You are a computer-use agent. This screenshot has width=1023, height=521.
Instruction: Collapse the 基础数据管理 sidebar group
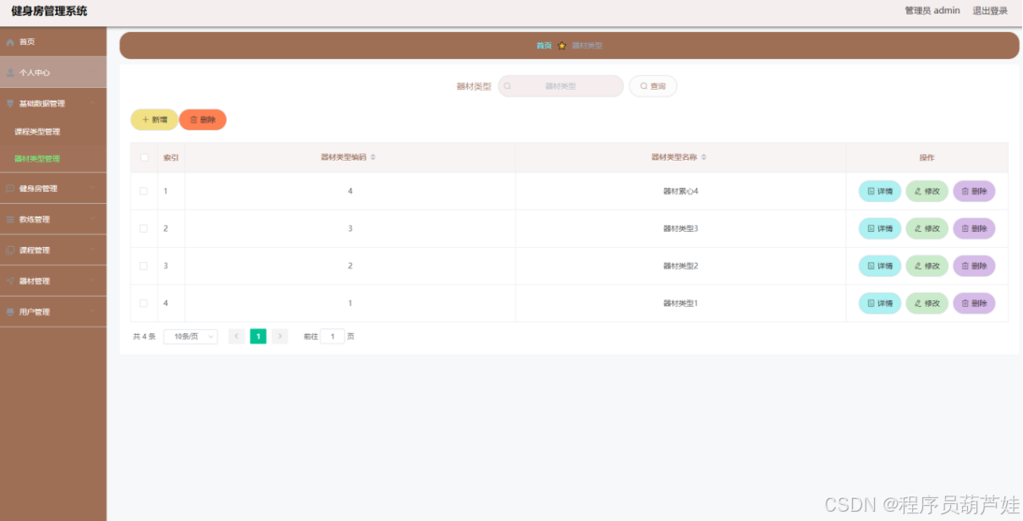point(52,103)
